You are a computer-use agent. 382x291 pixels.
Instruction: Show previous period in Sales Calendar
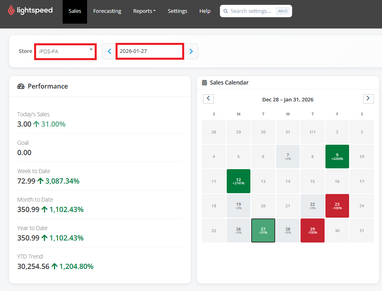pos(208,99)
